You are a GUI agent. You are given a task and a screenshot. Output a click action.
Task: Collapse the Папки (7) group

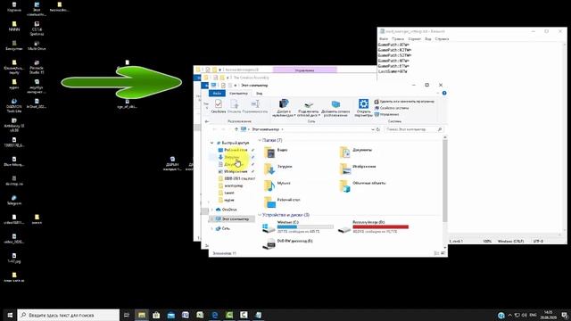pos(260,141)
